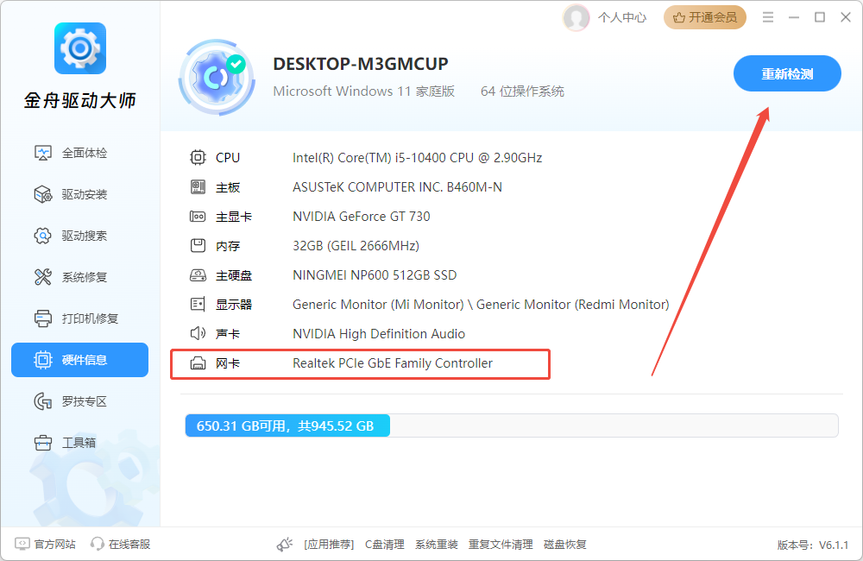Click the 网卡 network card icon
This screenshot has height=561, width=863.
pyautogui.click(x=198, y=363)
